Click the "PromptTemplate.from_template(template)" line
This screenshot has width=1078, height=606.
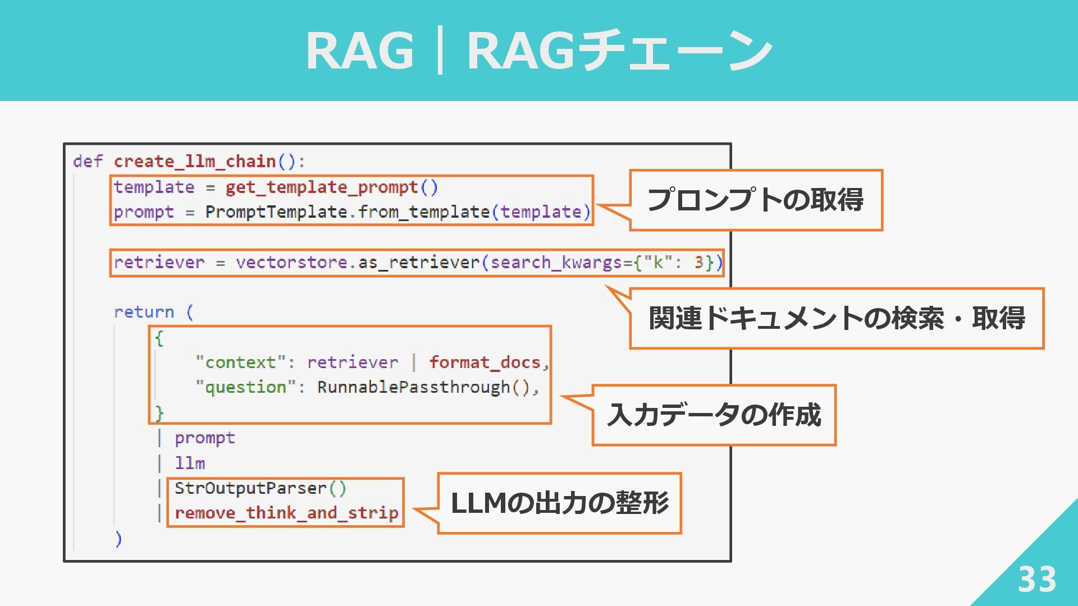tap(352, 212)
